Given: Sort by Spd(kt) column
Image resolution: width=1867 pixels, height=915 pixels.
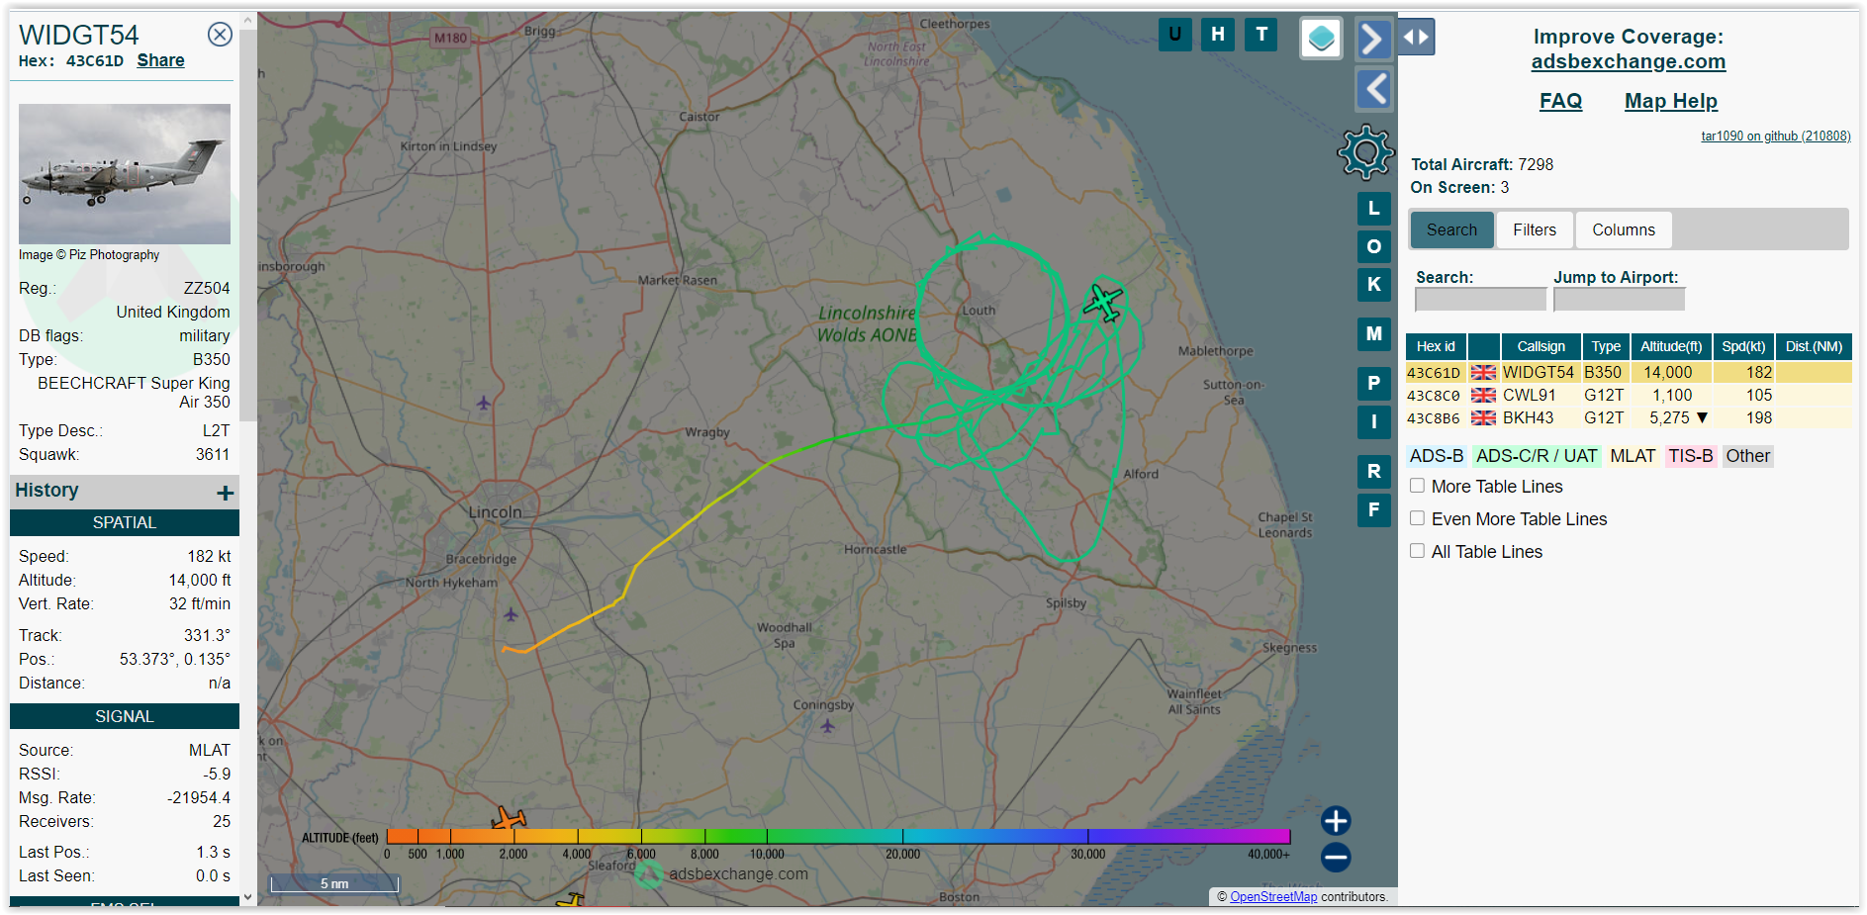Looking at the screenshot, I should click(x=1743, y=346).
